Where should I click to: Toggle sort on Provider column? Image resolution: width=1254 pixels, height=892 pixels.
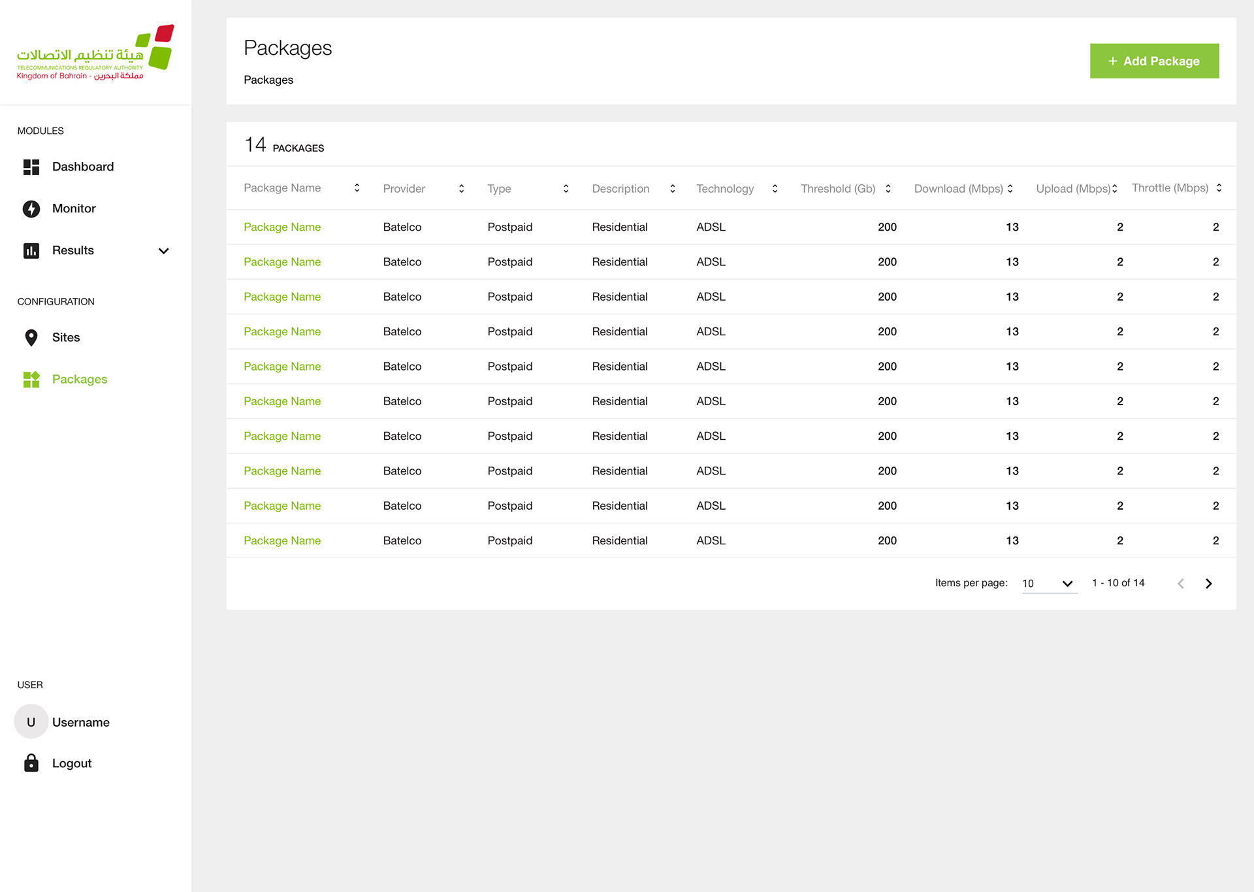tap(461, 189)
